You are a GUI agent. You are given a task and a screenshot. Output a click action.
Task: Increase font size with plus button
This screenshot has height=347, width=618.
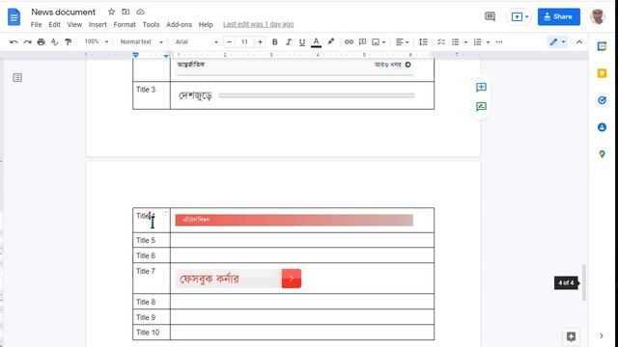click(x=260, y=41)
